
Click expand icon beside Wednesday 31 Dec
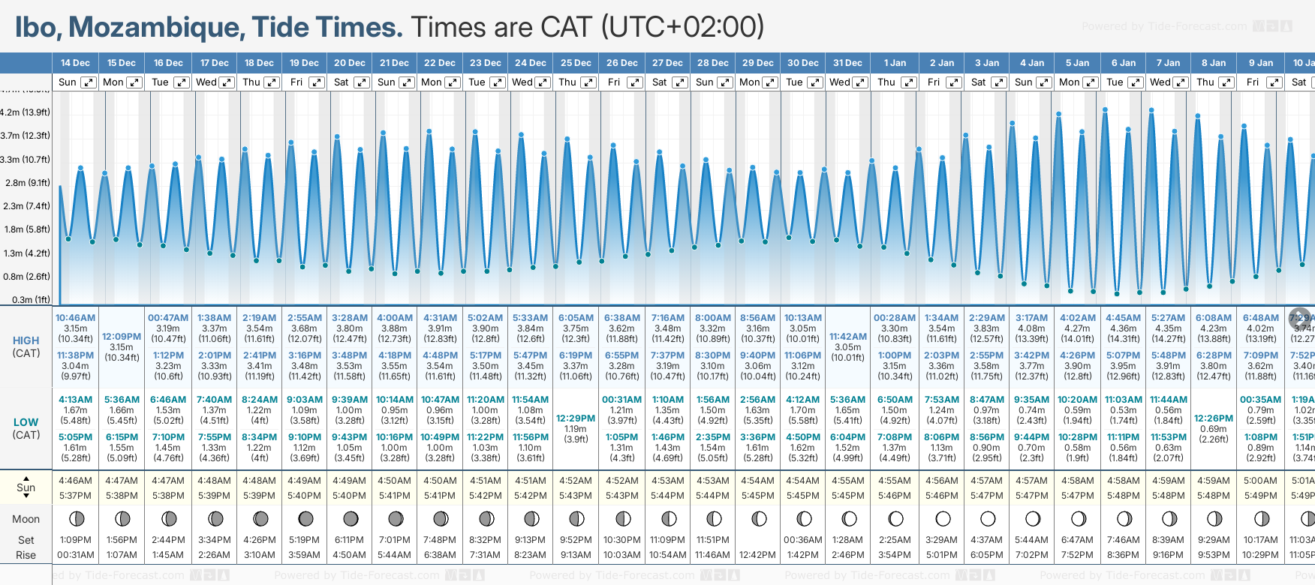pyautogui.click(x=861, y=82)
